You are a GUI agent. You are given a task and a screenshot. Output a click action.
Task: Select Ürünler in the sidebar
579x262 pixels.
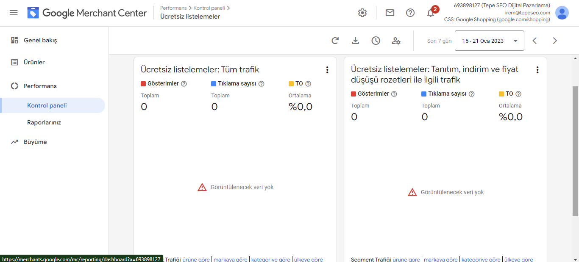pos(34,62)
